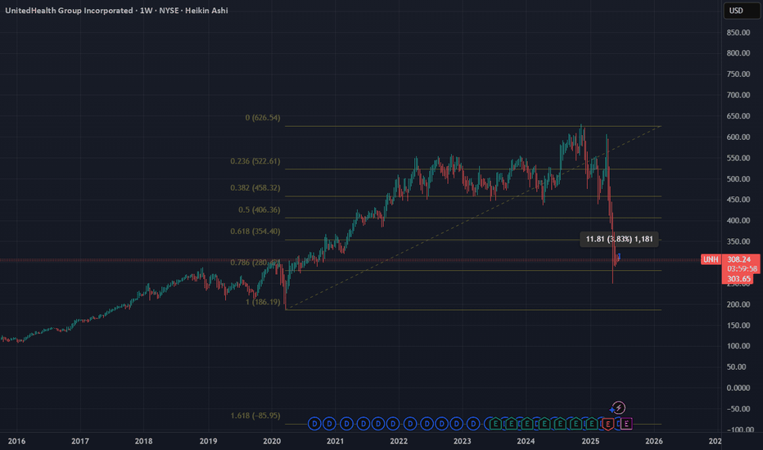Select the Fibonacci 0.236 (522.61) level label
The image size is (763, 450).
(x=255, y=161)
